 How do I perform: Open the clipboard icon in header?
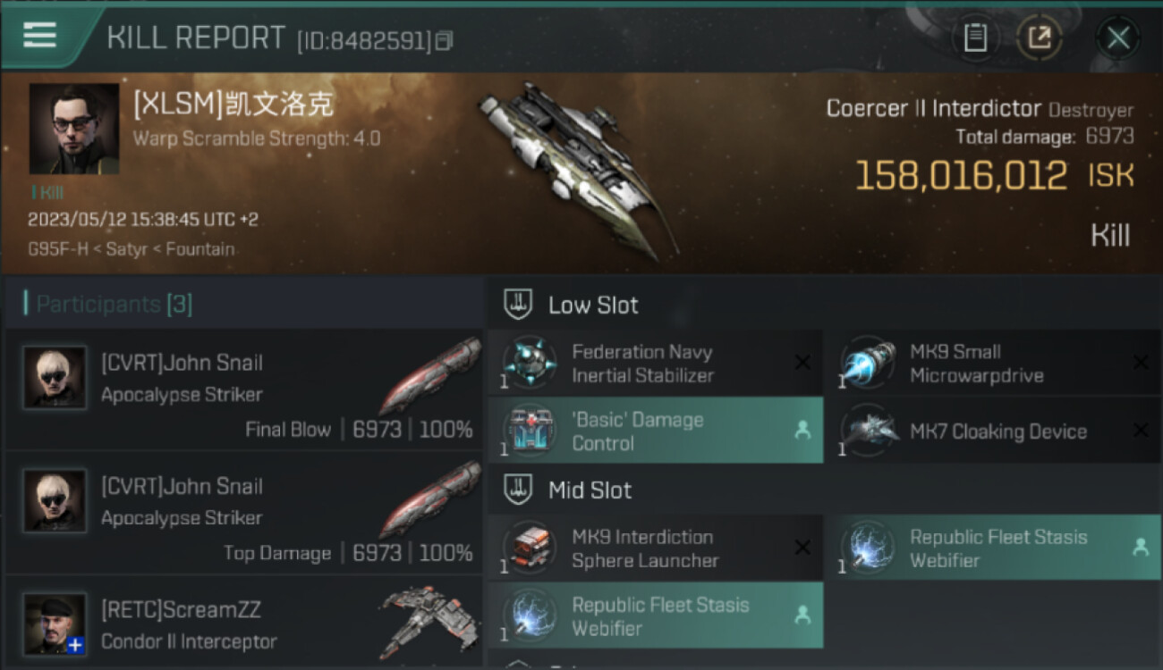975,38
